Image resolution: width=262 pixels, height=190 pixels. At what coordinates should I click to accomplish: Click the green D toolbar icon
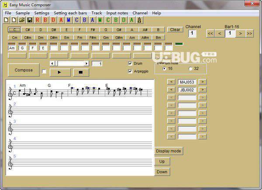(x=124, y=20)
